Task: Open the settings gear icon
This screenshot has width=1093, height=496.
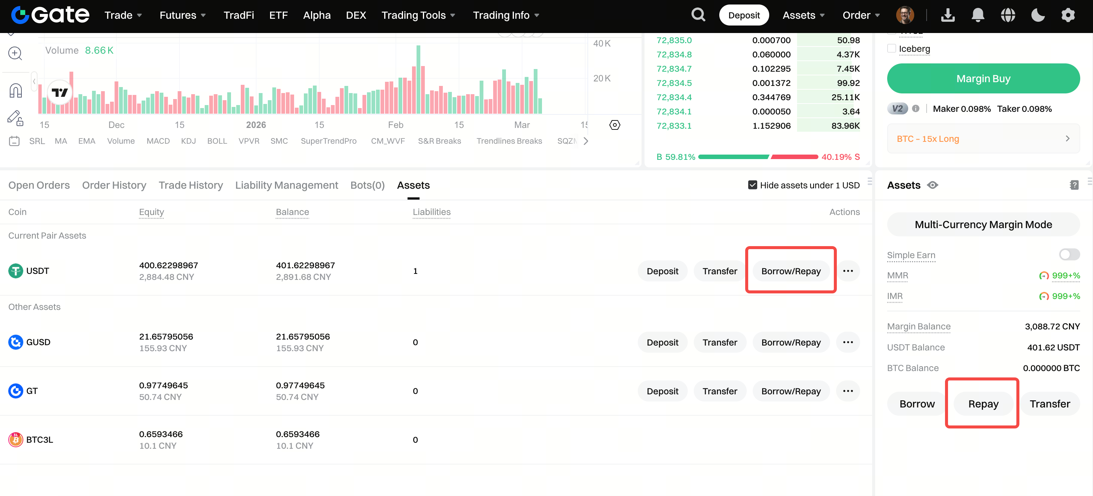Action: (x=1067, y=15)
